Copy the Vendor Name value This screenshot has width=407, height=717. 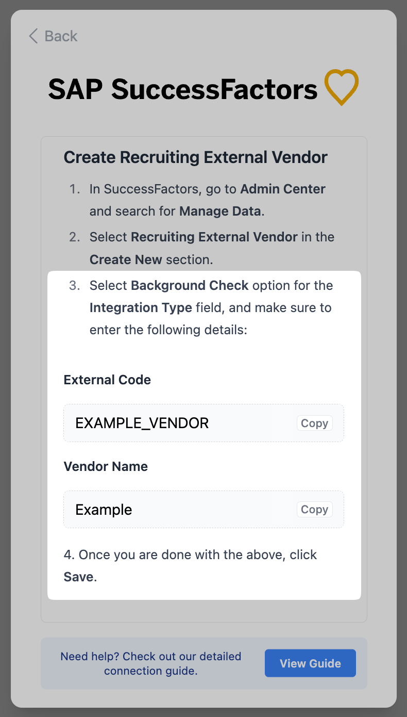point(314,510)
